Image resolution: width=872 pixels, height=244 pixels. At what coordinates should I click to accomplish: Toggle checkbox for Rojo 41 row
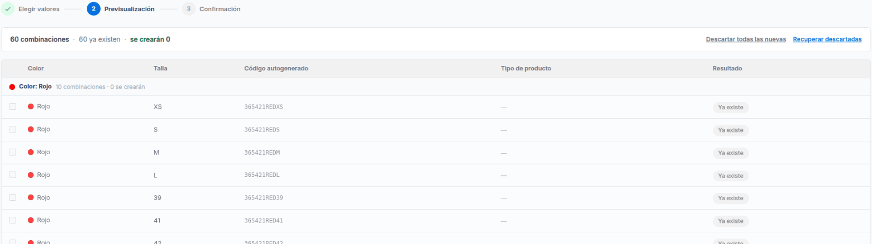pyautogui.click(x=13, y=220)
